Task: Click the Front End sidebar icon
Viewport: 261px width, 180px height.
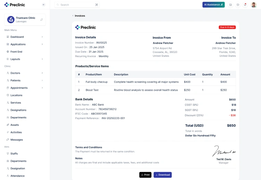Action: 8,52
